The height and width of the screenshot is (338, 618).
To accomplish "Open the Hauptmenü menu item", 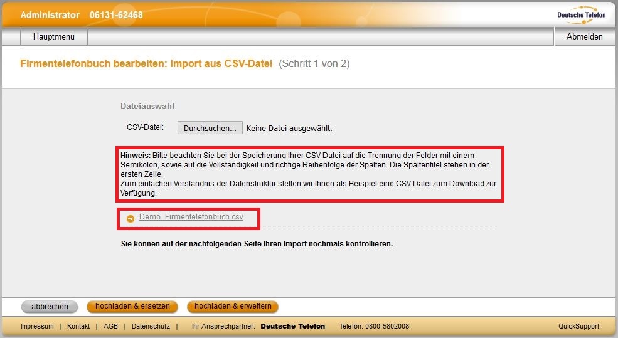I will click(54, 36).
